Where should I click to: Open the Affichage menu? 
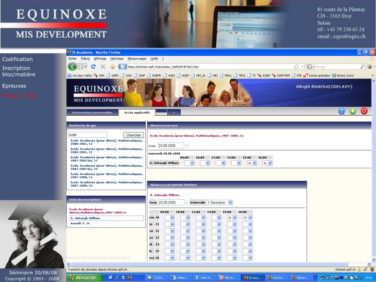(100, 58)
